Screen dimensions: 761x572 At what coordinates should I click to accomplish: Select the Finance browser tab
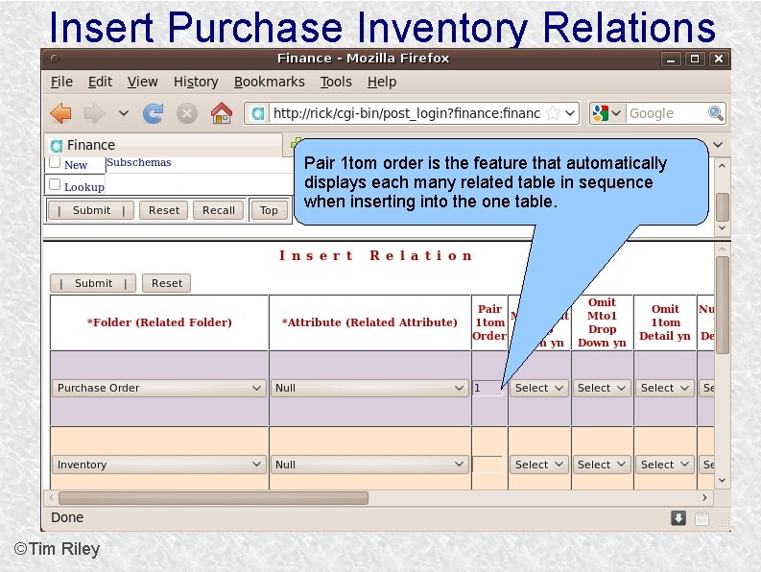163,145
